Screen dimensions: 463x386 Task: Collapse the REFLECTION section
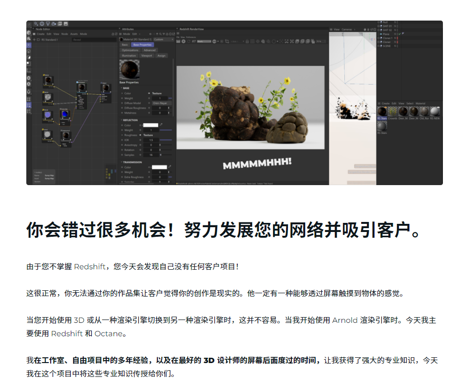[121, 120]
